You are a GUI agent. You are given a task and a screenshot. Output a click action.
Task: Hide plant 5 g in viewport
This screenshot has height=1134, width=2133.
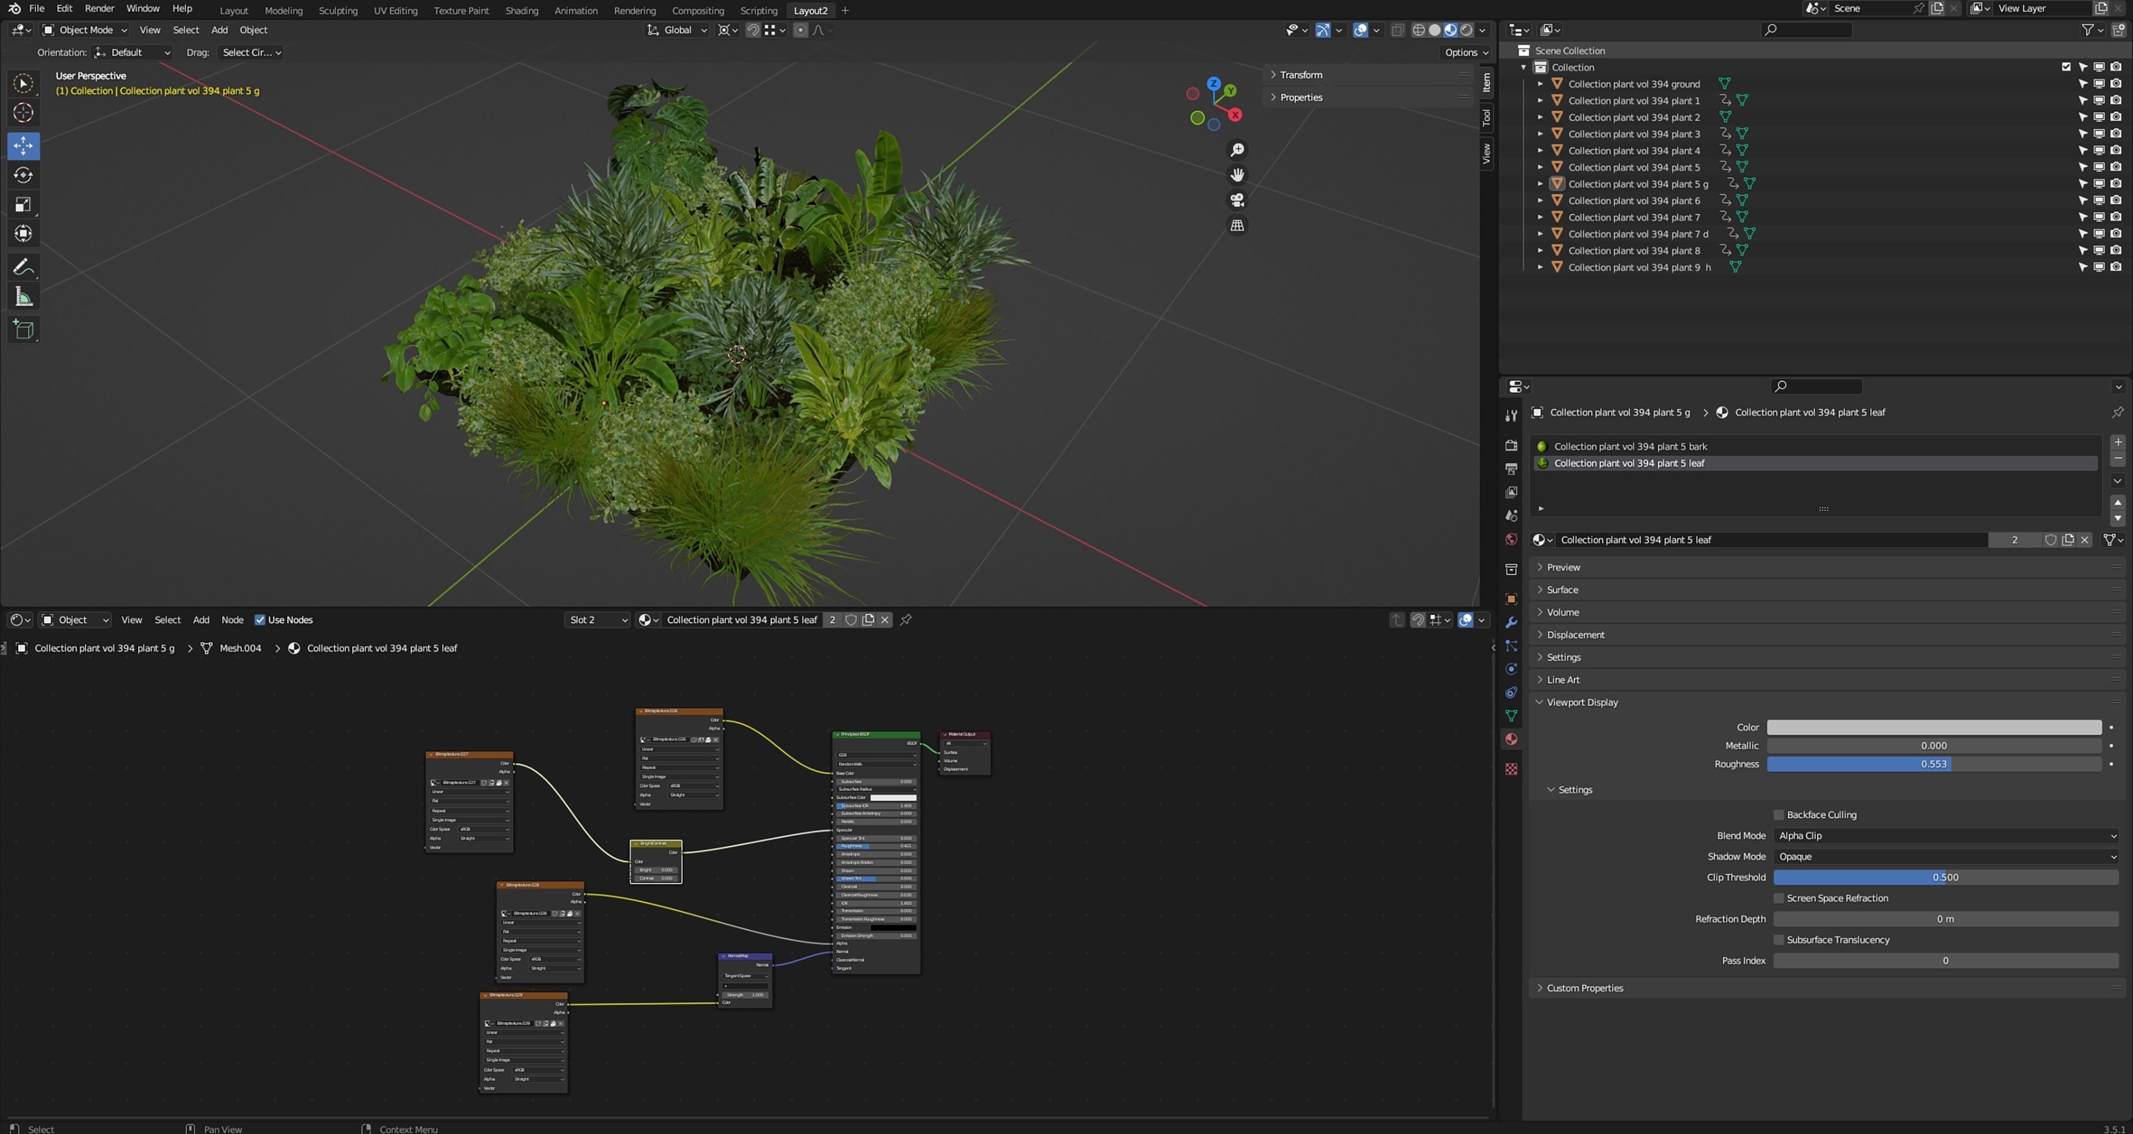(2099, 184)
